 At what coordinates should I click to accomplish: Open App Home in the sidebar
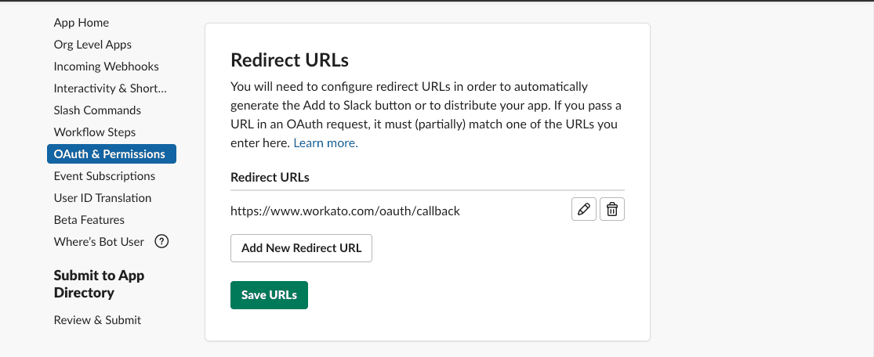pos(82,23)
